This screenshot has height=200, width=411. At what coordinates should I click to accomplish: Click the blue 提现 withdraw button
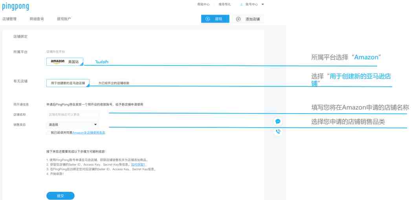pyautogui.click(x=215, y=19)
